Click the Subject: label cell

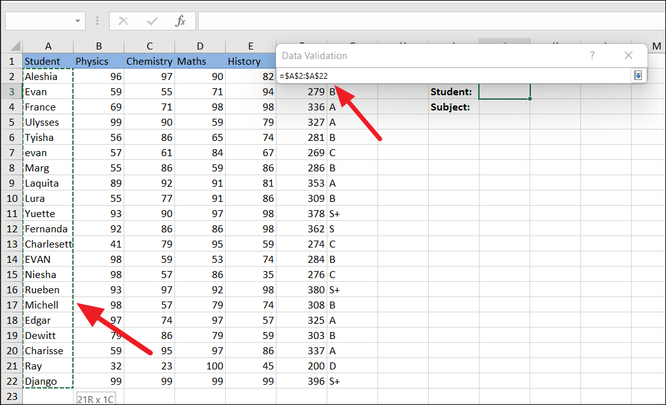coord(452,107)
